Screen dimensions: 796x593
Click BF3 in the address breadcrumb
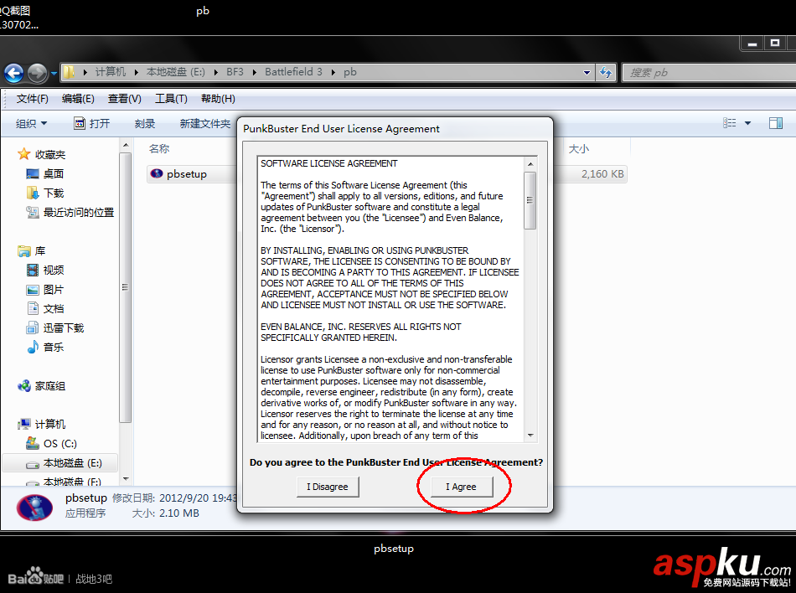(235, 72)
